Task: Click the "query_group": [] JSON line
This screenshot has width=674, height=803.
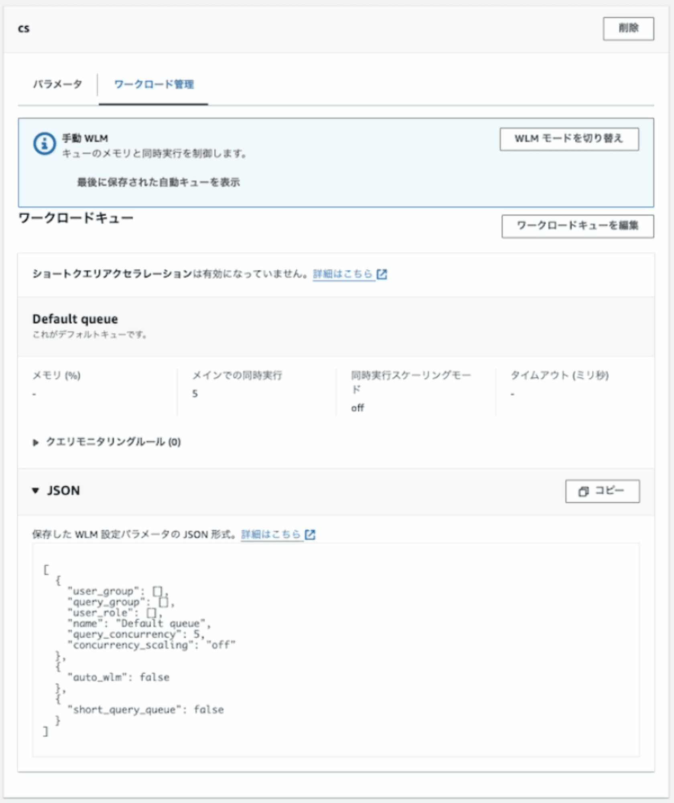Action: [121, 602]
